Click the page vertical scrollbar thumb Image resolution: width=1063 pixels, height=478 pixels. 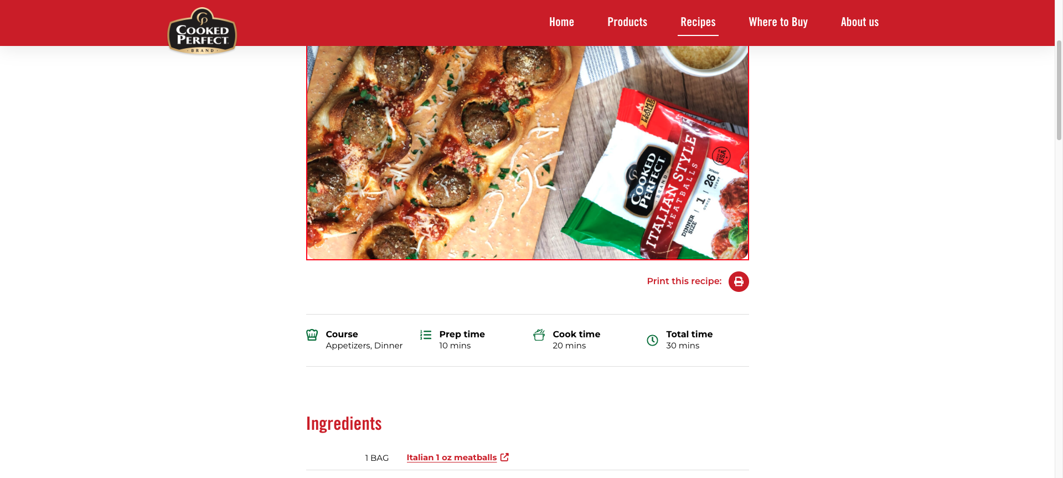[1059, 89]
